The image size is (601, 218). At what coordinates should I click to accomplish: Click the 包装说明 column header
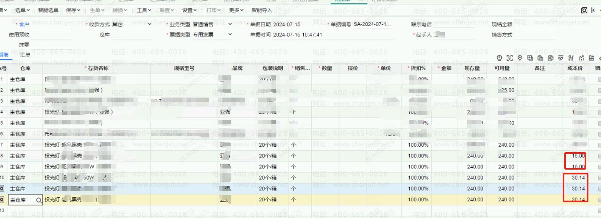(273, 68)
